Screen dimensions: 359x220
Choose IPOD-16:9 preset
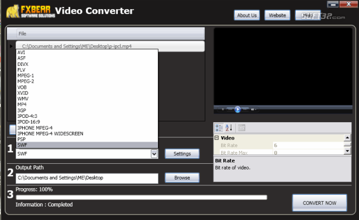(87, 122)
